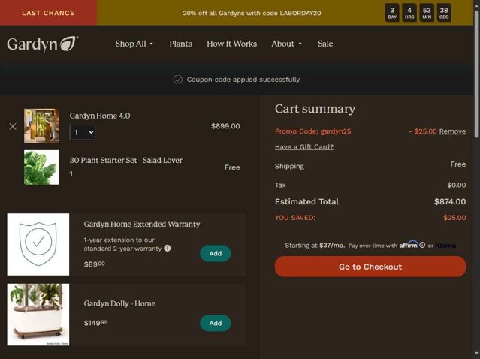Click Have a Gift Card? link
480x359 pixels.
(x=304, y=147)
